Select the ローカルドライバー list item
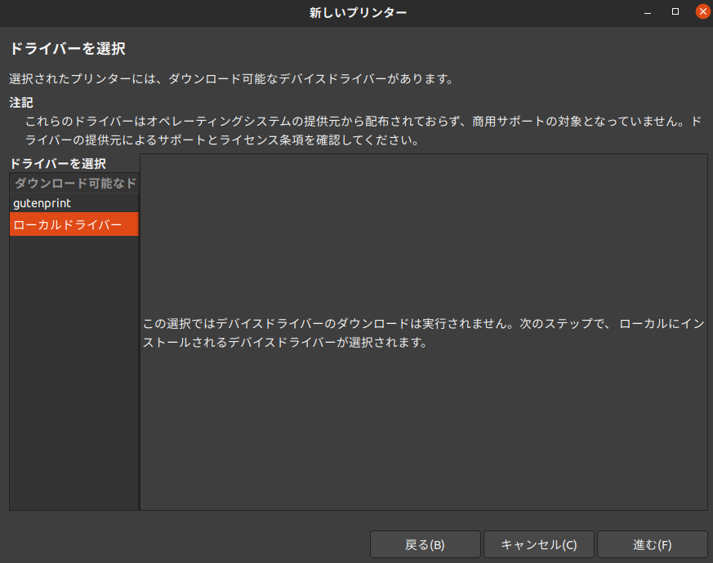This screenshot has height=563, width=713. pos(68,224)
